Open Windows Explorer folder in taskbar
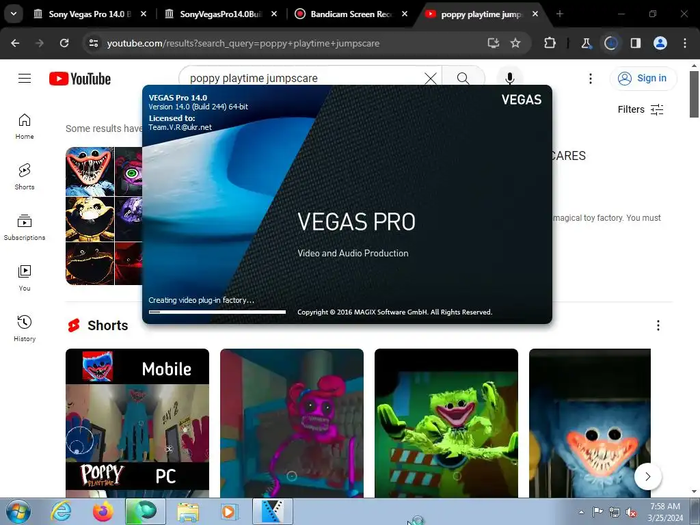This screenshot has height=525, width=700. [x=188, y=511]
